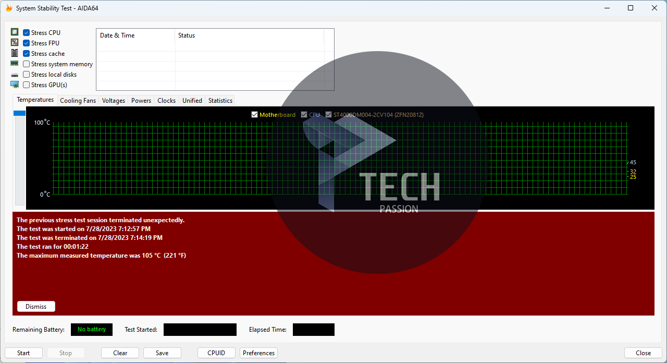Viewport: 667px width, 363px height.
Task: Open Preferences dialog
Action: point(258,353)
